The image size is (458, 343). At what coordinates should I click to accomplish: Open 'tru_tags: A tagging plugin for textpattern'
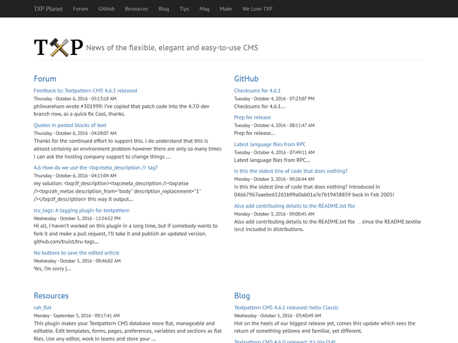click(x=81, y=210)
